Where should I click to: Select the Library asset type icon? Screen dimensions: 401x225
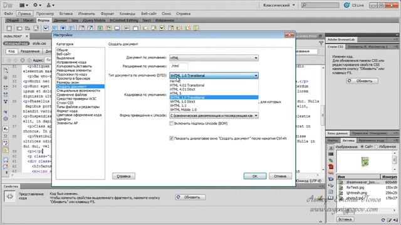point(331,197)
